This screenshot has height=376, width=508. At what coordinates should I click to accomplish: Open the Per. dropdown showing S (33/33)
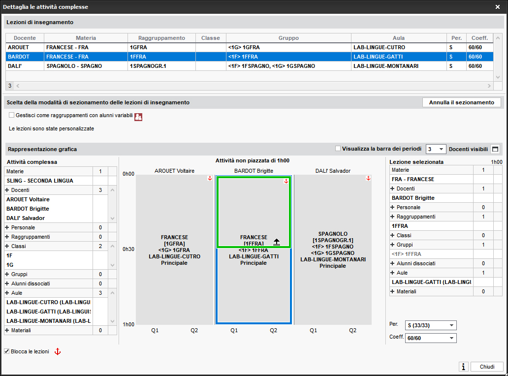click(x=431, y=325)
